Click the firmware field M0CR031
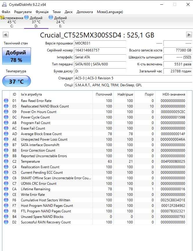Screen dimensions: 193x251 point(100,43)
